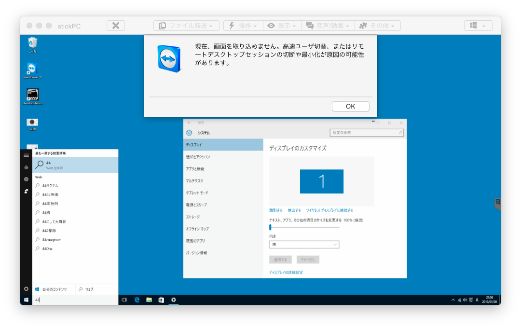Open the Windows Start button
521x329 pixels.
tap(26, 300)
